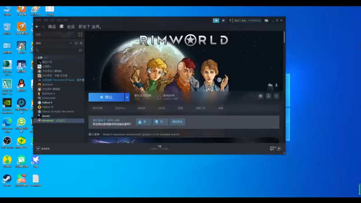Open the Steam desktop shortcut

pos(7,180)
